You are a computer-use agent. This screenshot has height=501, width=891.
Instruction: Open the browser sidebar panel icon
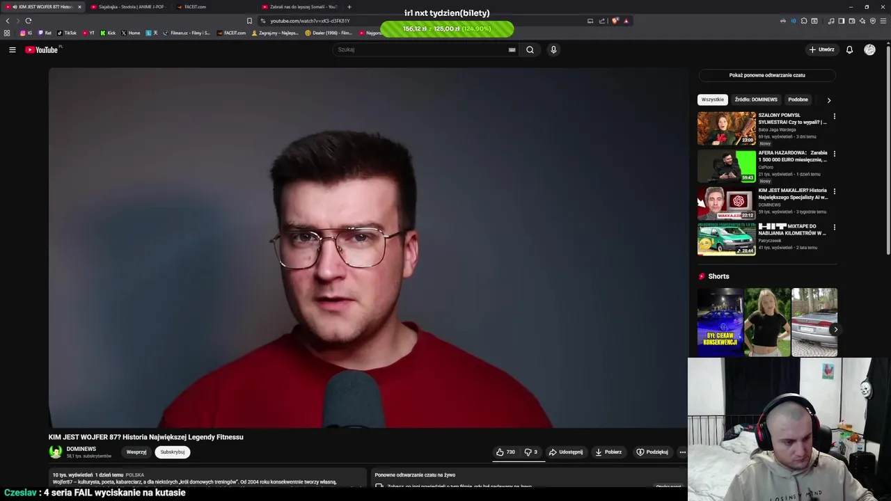(x=841, y=20)
